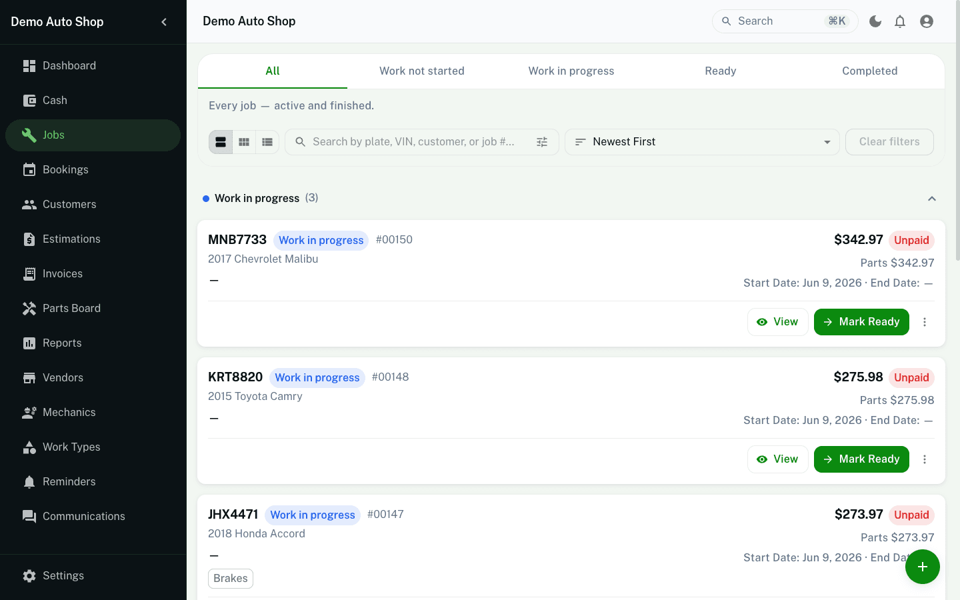Click plate number KRT8820
Screen dimensions: 960x600
pyautogui.click(x=235, y=377)
